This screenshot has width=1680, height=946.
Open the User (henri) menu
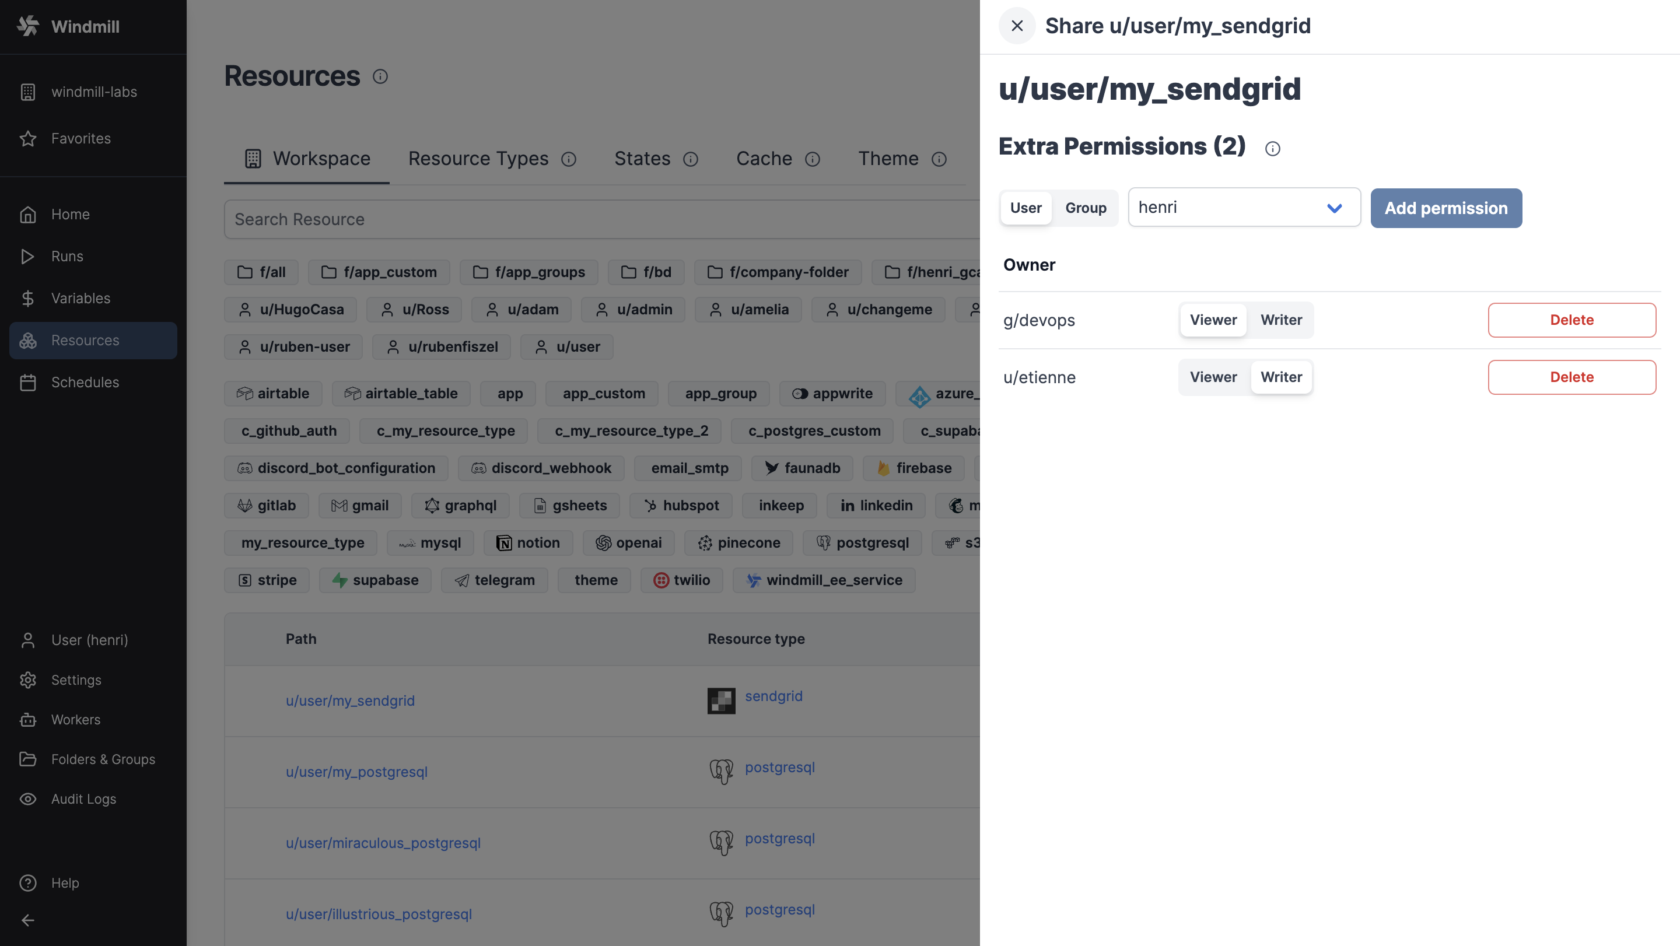(89, 640)
